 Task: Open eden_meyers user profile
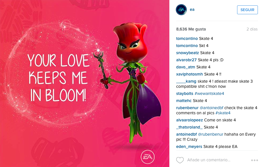pyautogui.click(x=189, y=146)
